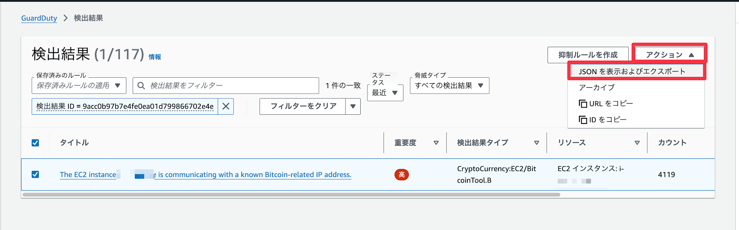Viewport: 739px width, 230px height.
Task: Expand the arrow next to フィルターをクリア
Action: click(x=353, y=107)
